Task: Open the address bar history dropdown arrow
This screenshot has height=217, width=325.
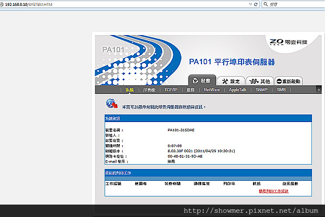Action: coord(250,4)
